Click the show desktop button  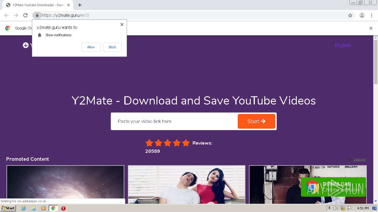tap(374, 208)
